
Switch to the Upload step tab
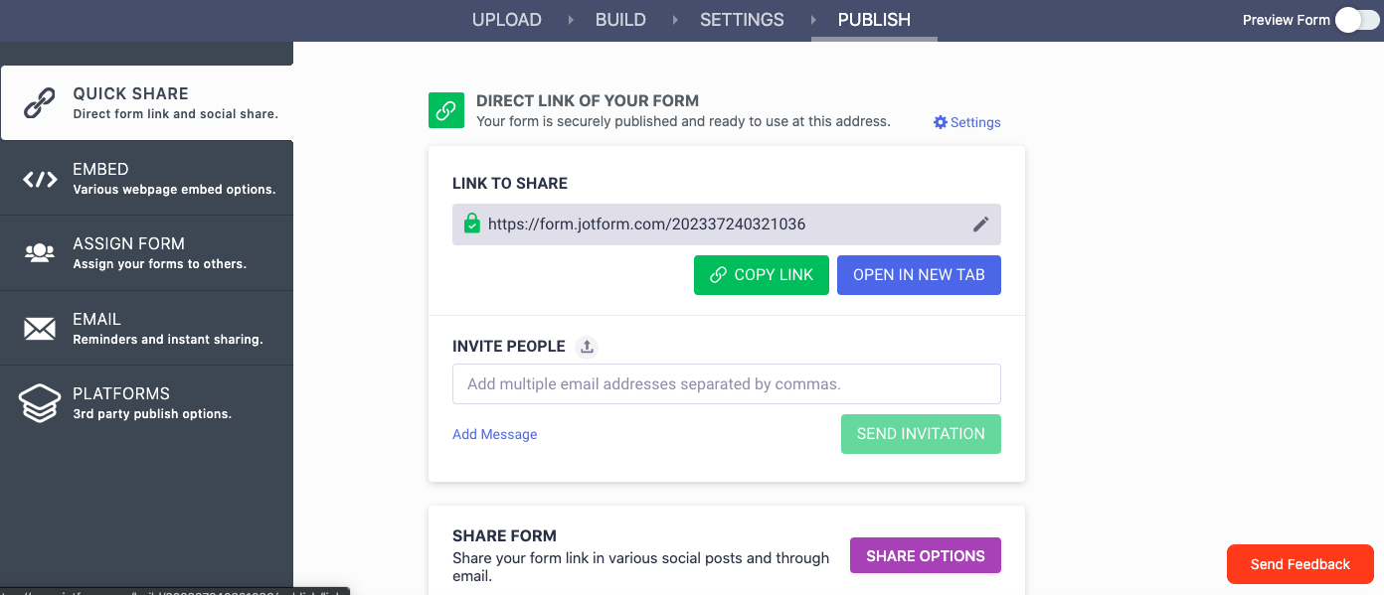point(507,20)
